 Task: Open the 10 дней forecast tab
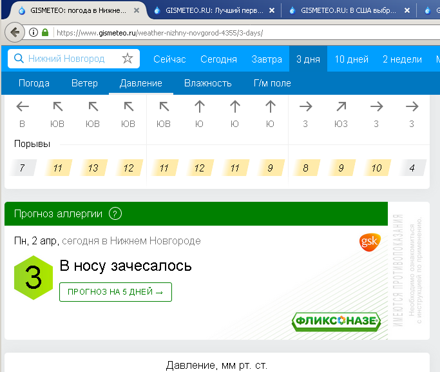tap(351, 59)
